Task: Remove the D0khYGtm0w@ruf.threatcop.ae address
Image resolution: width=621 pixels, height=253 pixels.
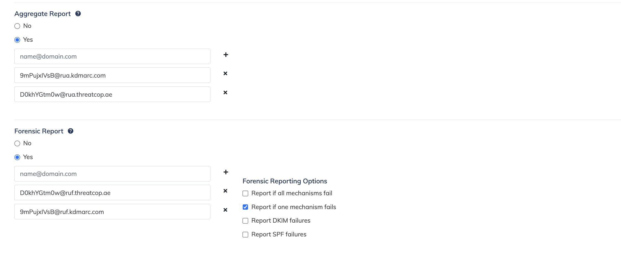Action: [225, 191]
